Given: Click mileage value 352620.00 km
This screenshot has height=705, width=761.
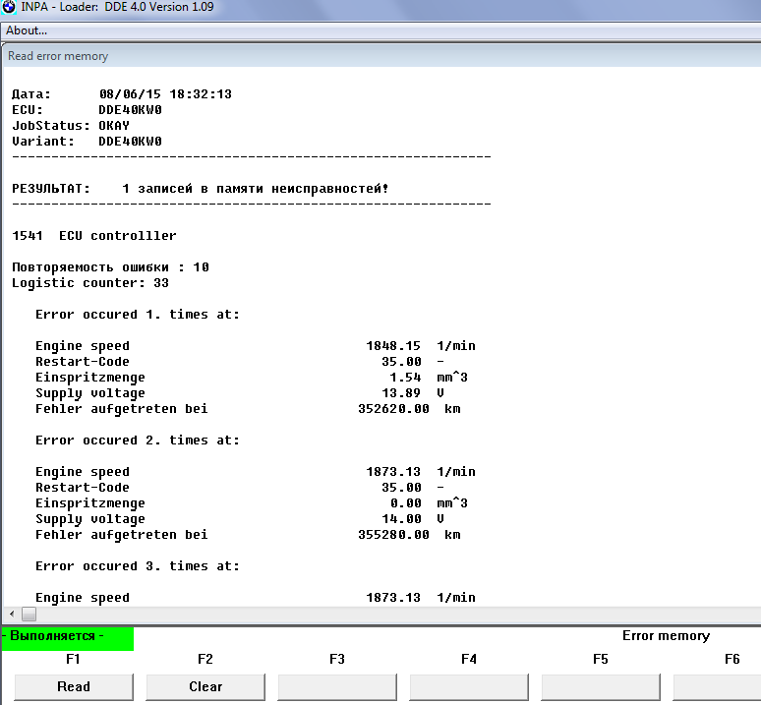Looking at the screenshot, I should pyautogui.click(x=409, y=408).
